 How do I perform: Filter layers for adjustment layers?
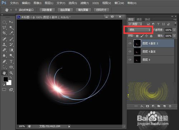(x=153, y=24)
